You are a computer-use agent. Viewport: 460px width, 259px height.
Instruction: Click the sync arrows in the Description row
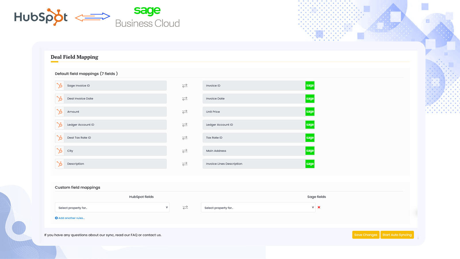coord(185,164)
